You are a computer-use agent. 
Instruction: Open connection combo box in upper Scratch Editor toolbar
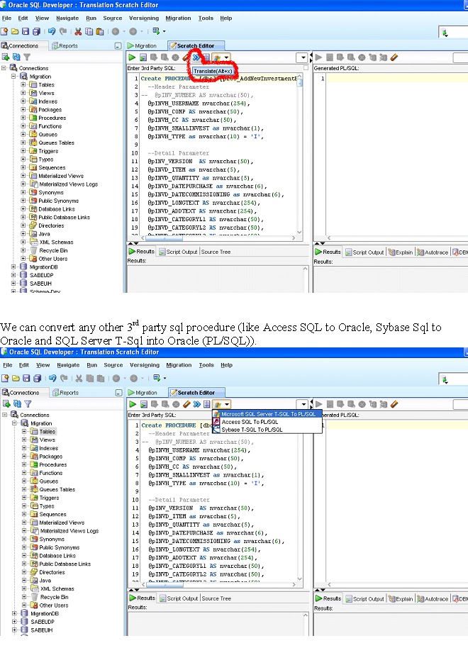pyautogui.click(x=302, y=57)
